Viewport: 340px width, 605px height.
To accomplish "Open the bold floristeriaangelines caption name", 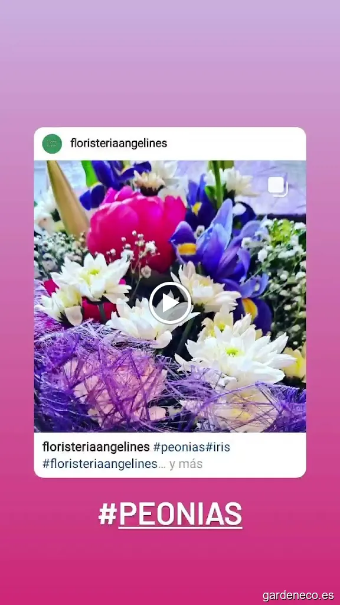I will [x=96, y=447].
